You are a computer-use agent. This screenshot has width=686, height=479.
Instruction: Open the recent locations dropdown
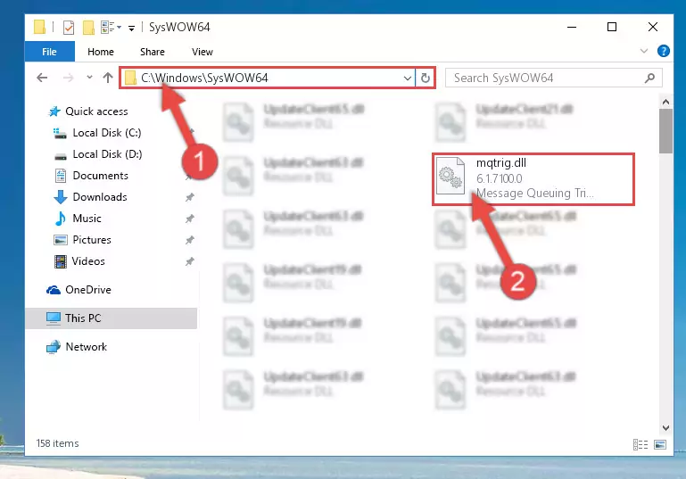tap(89, 78)
